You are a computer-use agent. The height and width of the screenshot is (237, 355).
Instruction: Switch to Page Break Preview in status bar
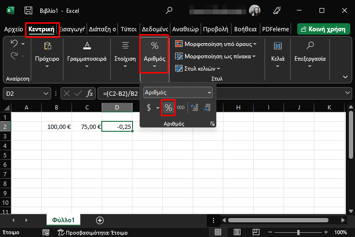256,232
